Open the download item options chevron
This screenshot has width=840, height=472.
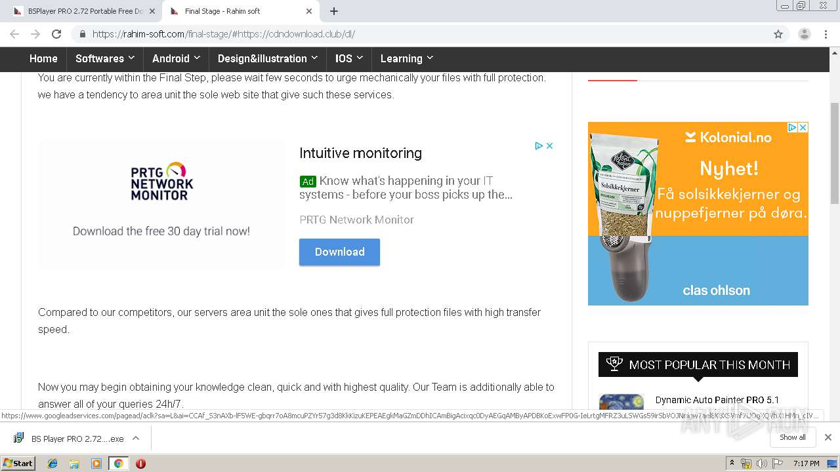coord(136,438)
